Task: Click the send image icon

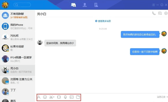Action: [72, 97]
